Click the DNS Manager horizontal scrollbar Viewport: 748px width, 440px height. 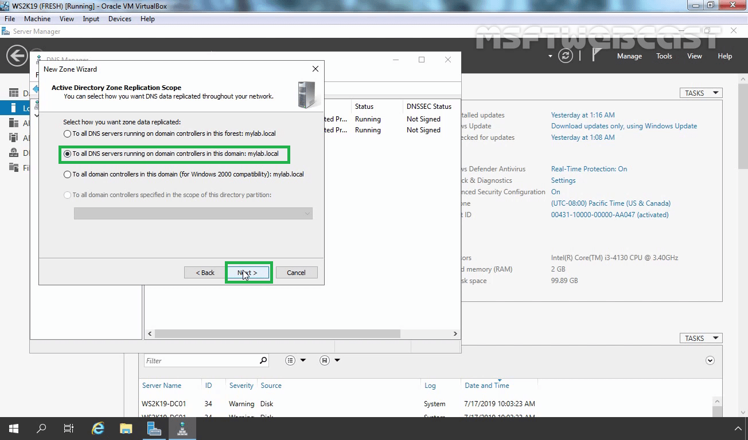(x=278, y=333)
